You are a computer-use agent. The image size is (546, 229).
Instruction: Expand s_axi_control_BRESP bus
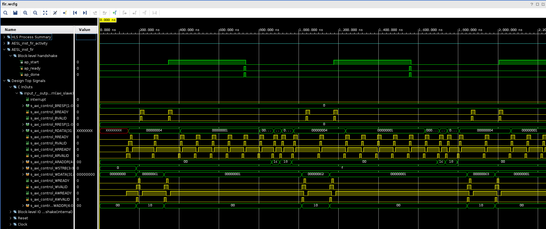pos(23,106)
